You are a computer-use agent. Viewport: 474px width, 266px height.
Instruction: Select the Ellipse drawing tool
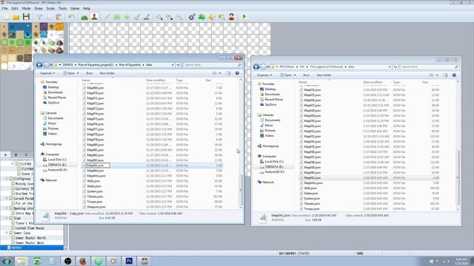(127, 17)
